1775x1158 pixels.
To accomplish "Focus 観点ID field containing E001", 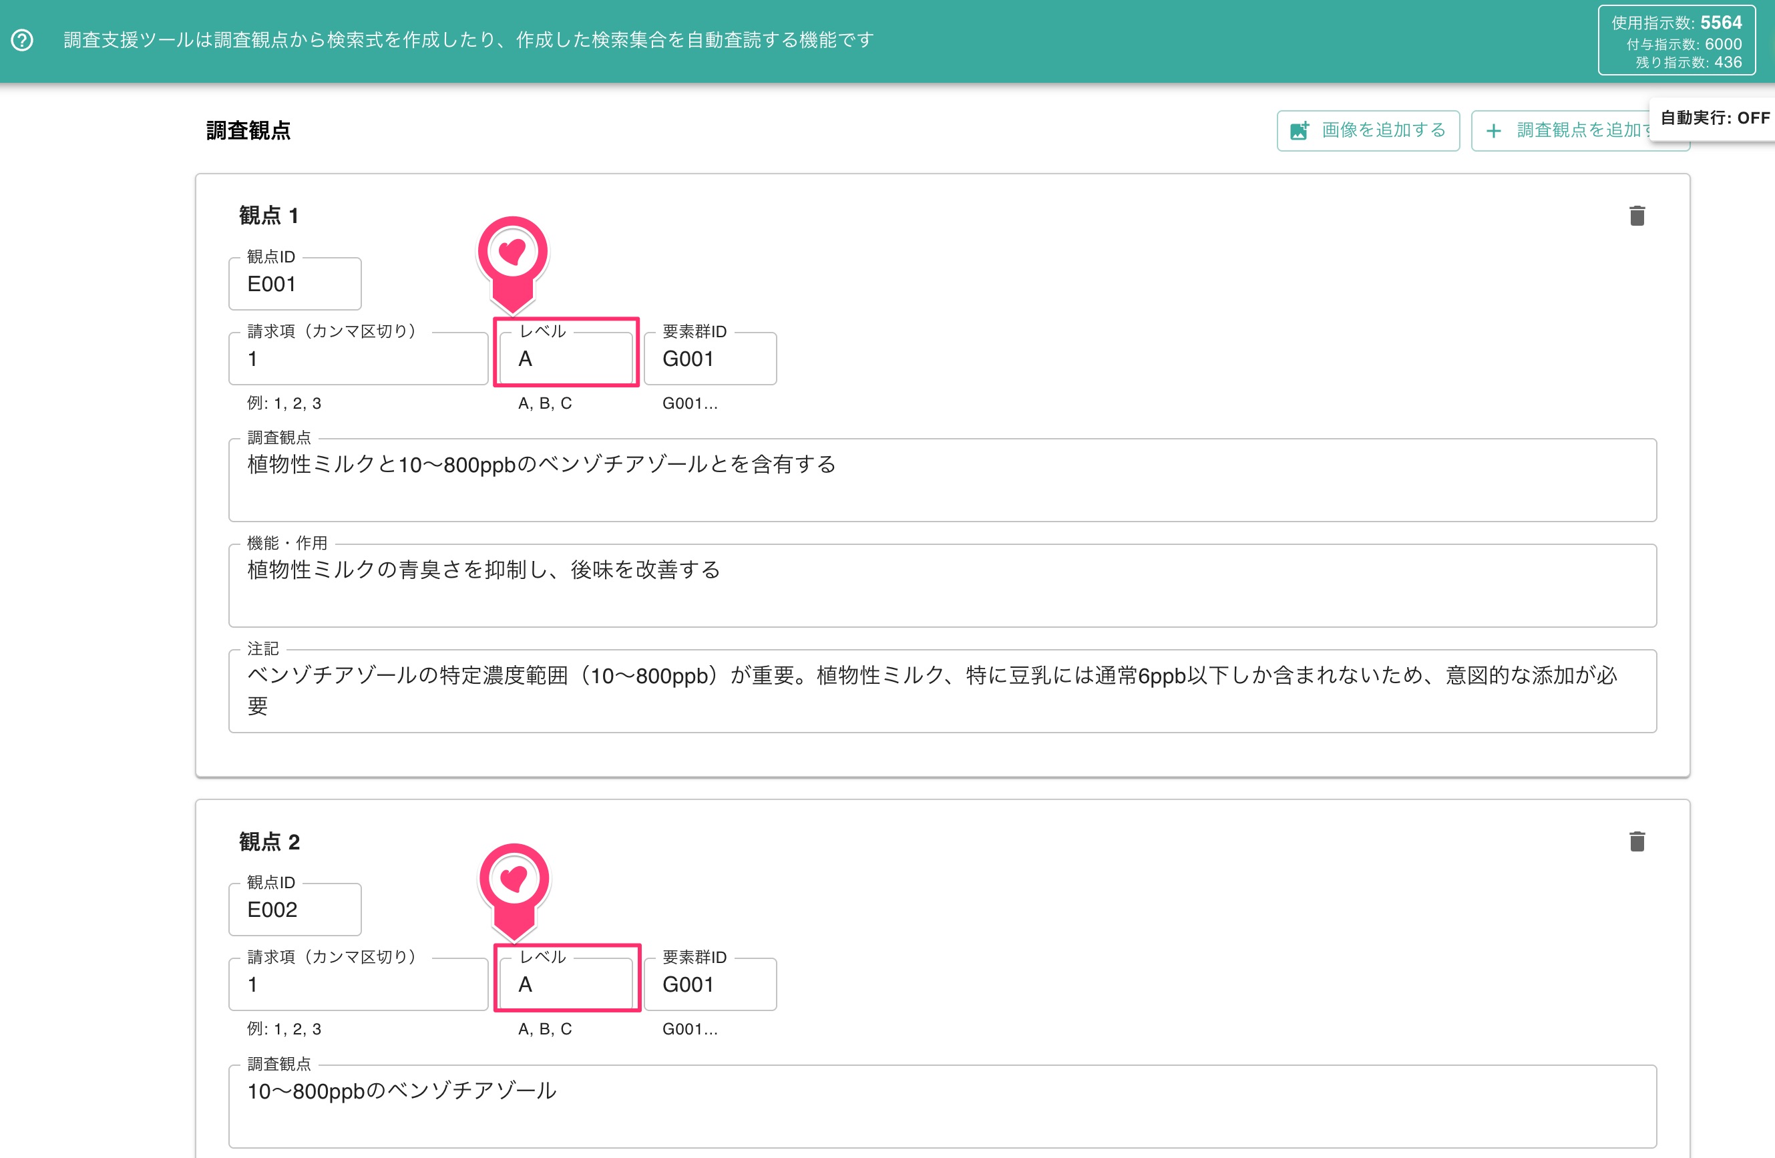I will 294,284.
